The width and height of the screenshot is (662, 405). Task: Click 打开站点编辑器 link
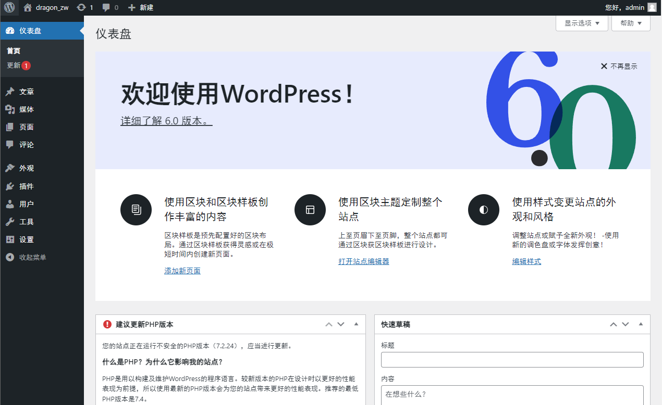point(364,261)
